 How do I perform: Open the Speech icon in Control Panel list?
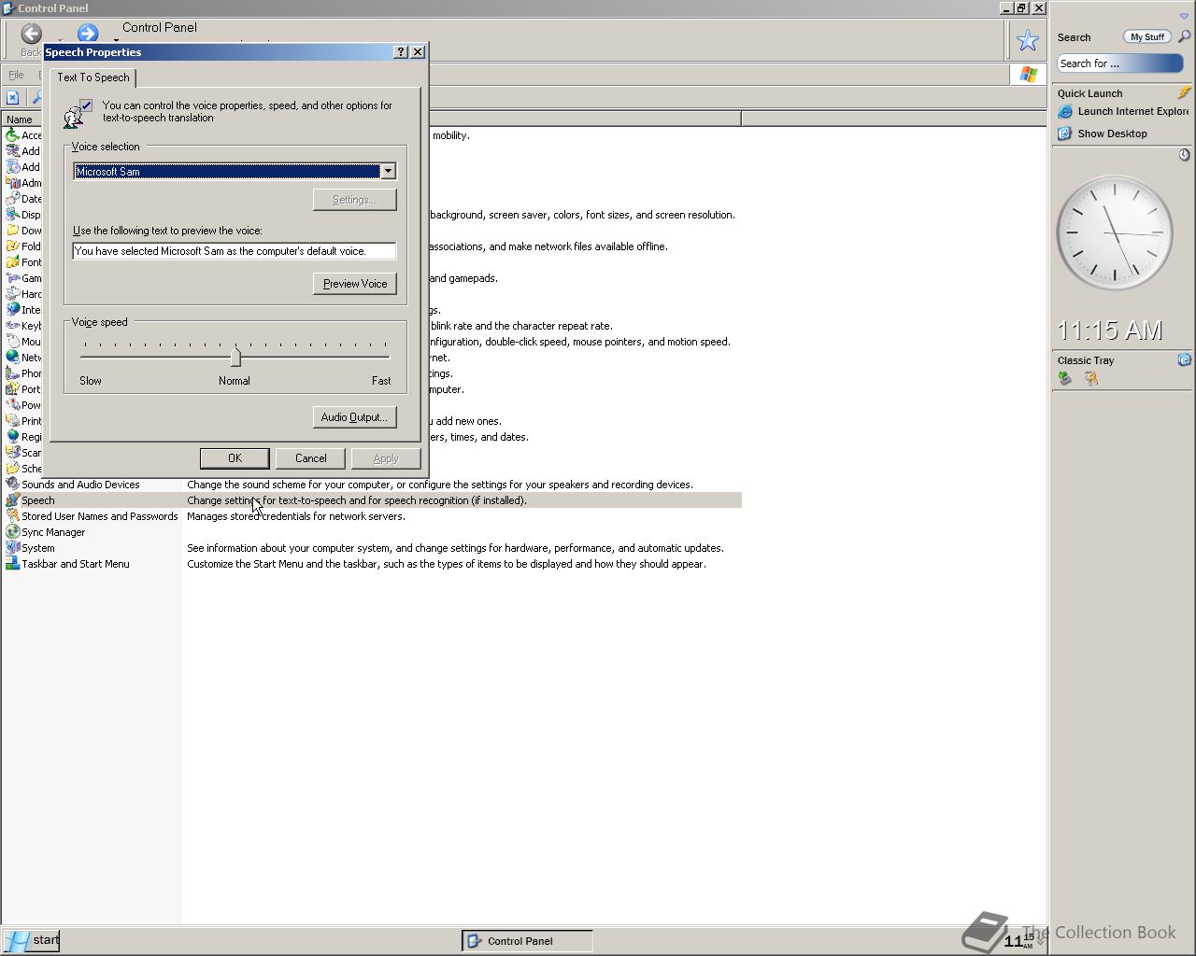click(x=13, y=500)
